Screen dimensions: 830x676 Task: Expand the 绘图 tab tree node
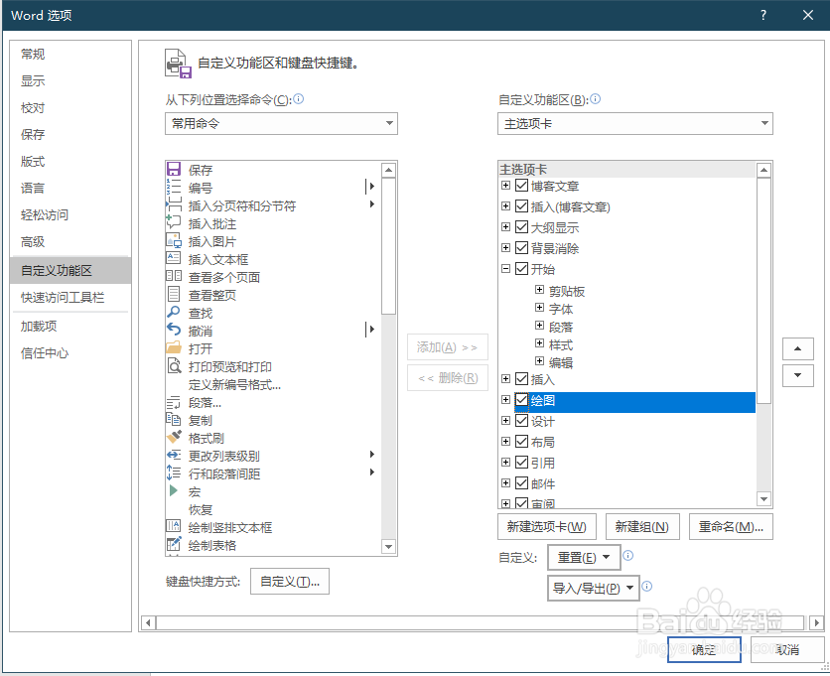(x=506, y=400)
